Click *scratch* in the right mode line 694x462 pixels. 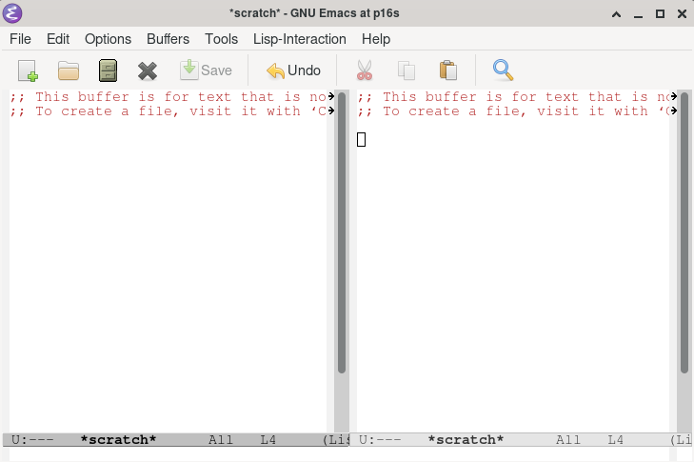click(x=466, y=440)
